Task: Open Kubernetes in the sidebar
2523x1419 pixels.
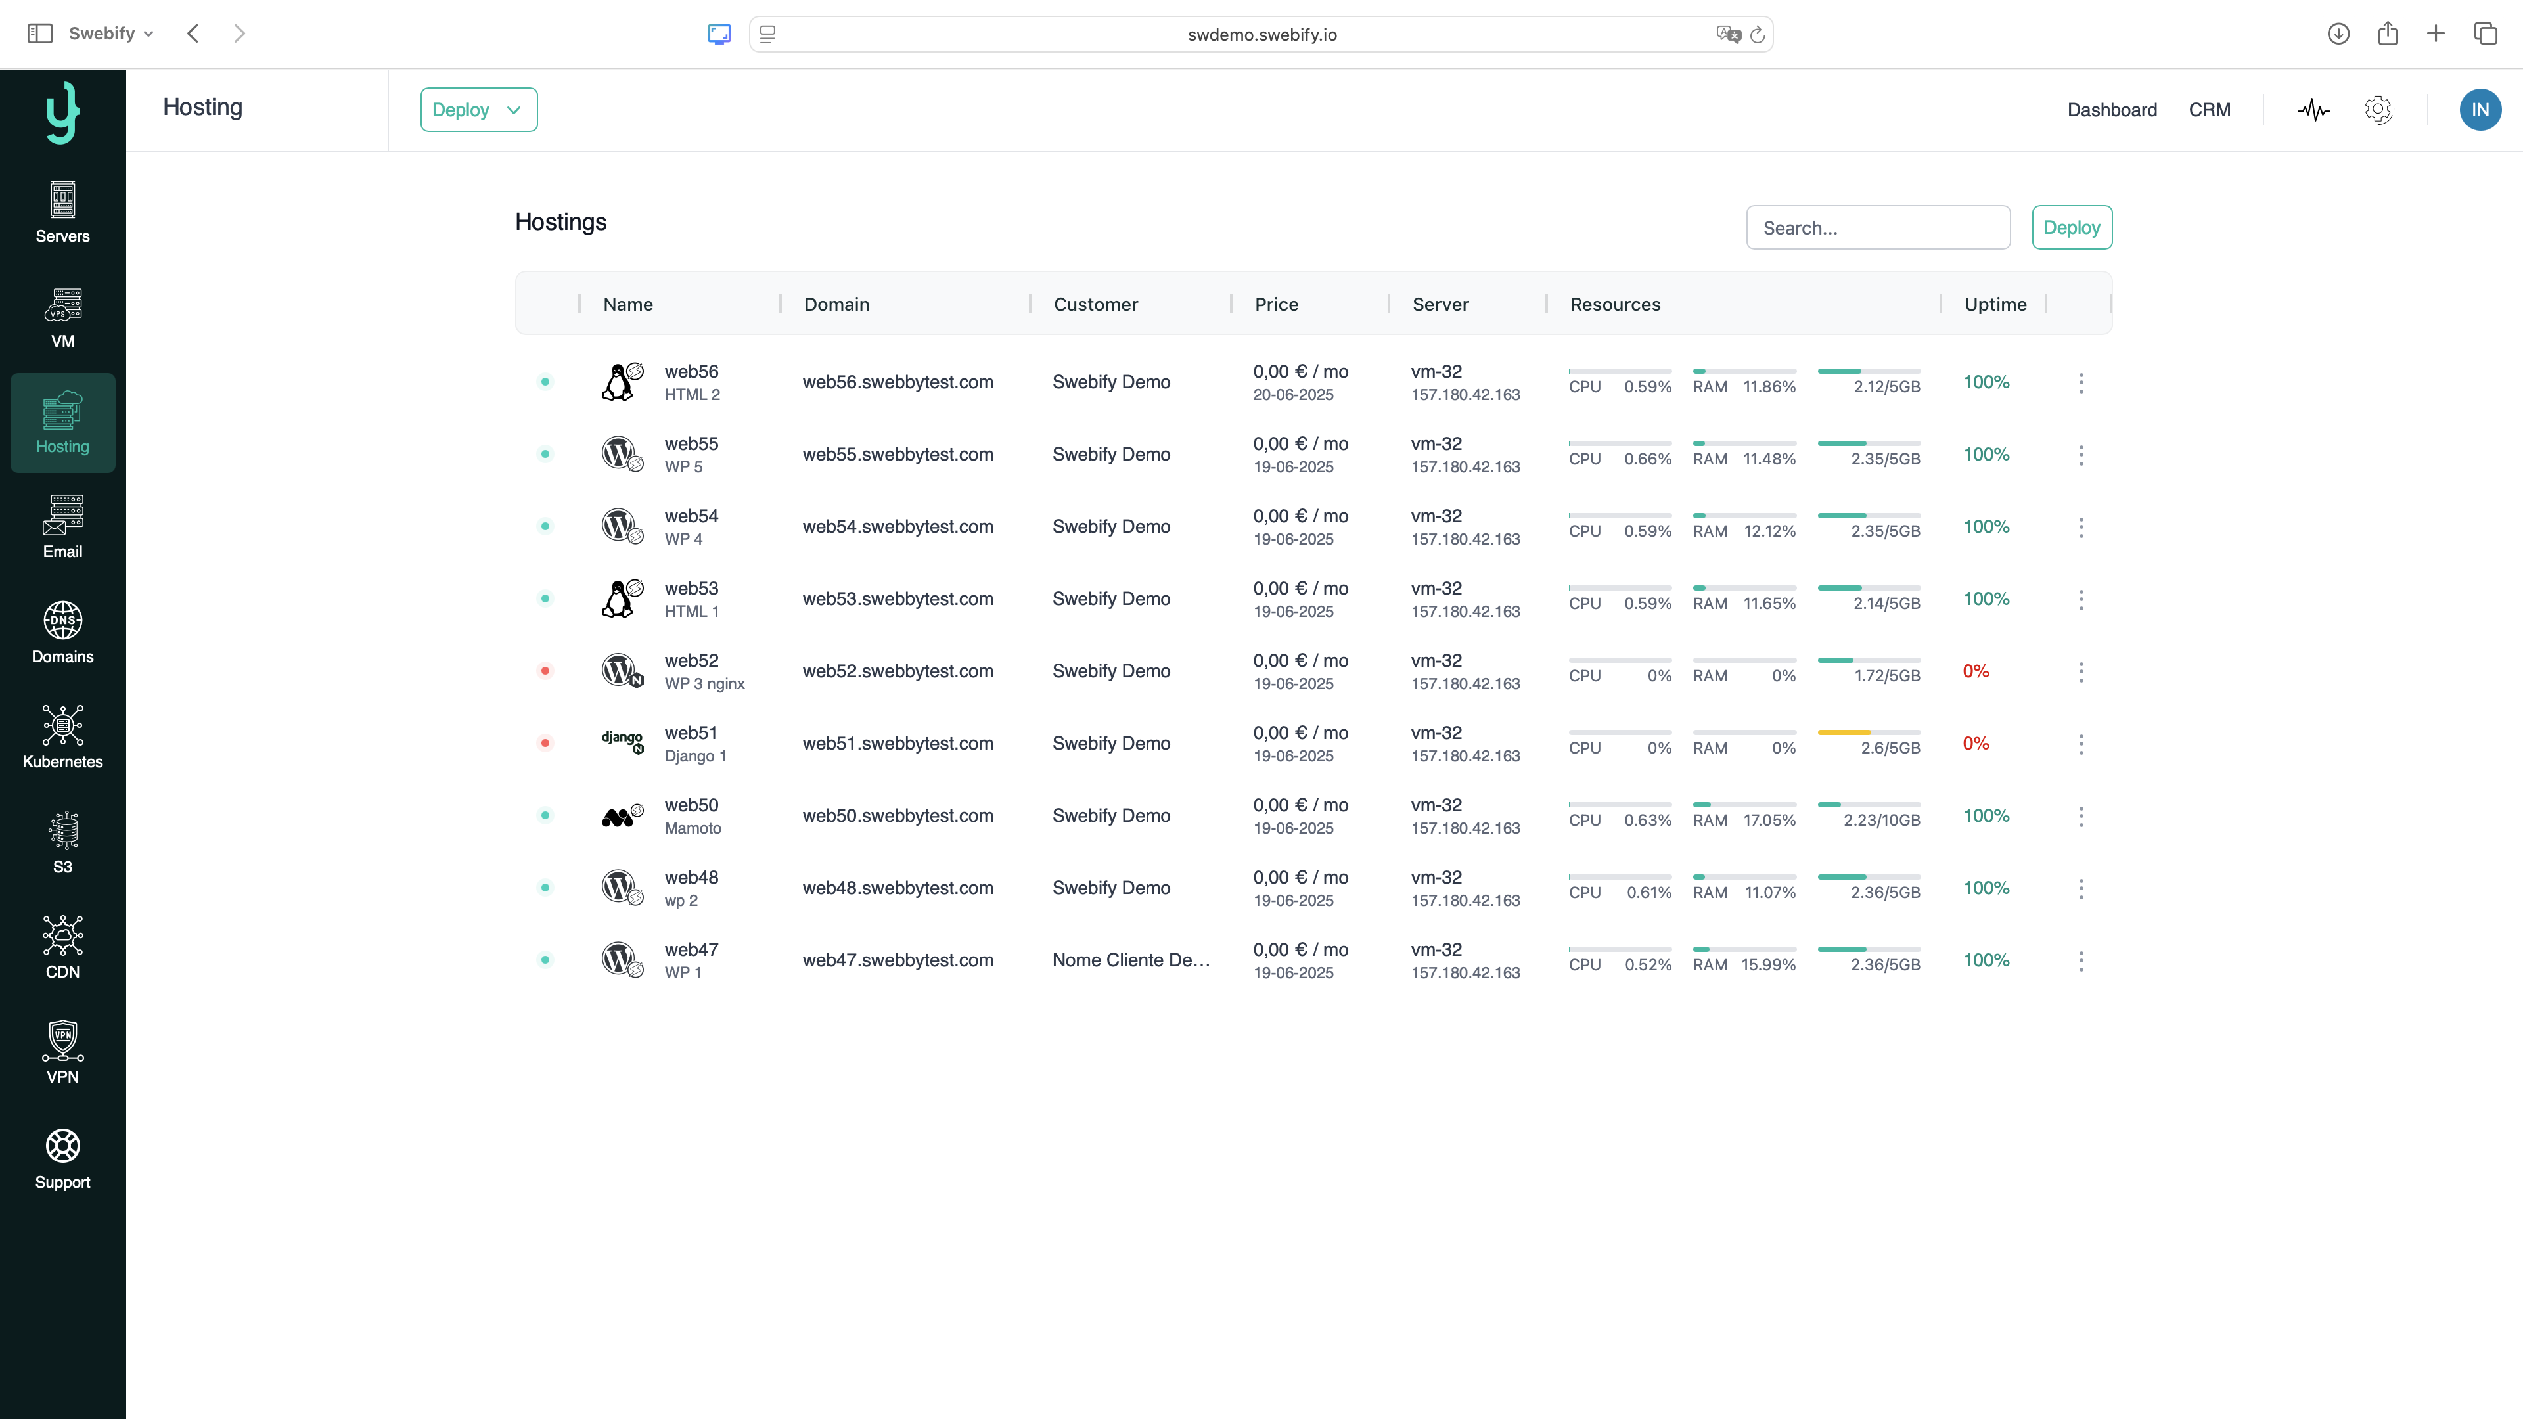Action: pyautogui.click(x=62, y=737)
